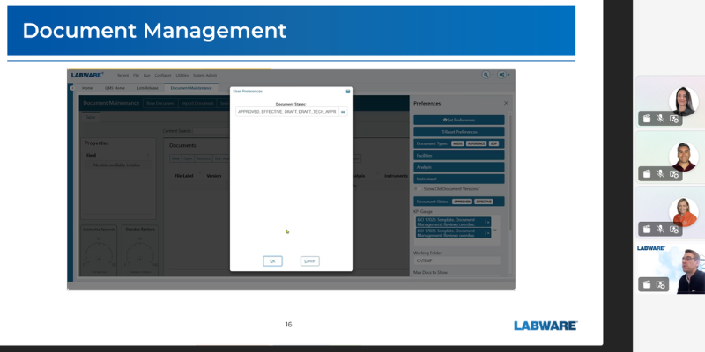This screenshot has height=352, width=705.
Task: Expand the Instrument preference bar
Action: click(x=459, y=179)
